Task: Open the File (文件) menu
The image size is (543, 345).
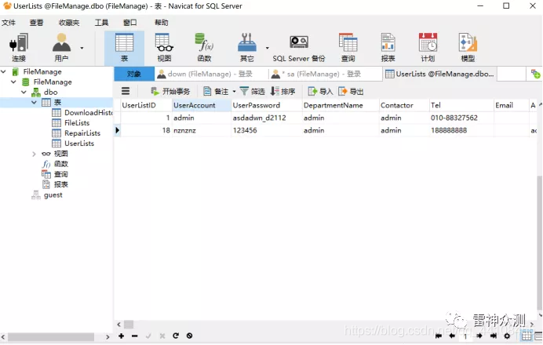Action: 9,23
